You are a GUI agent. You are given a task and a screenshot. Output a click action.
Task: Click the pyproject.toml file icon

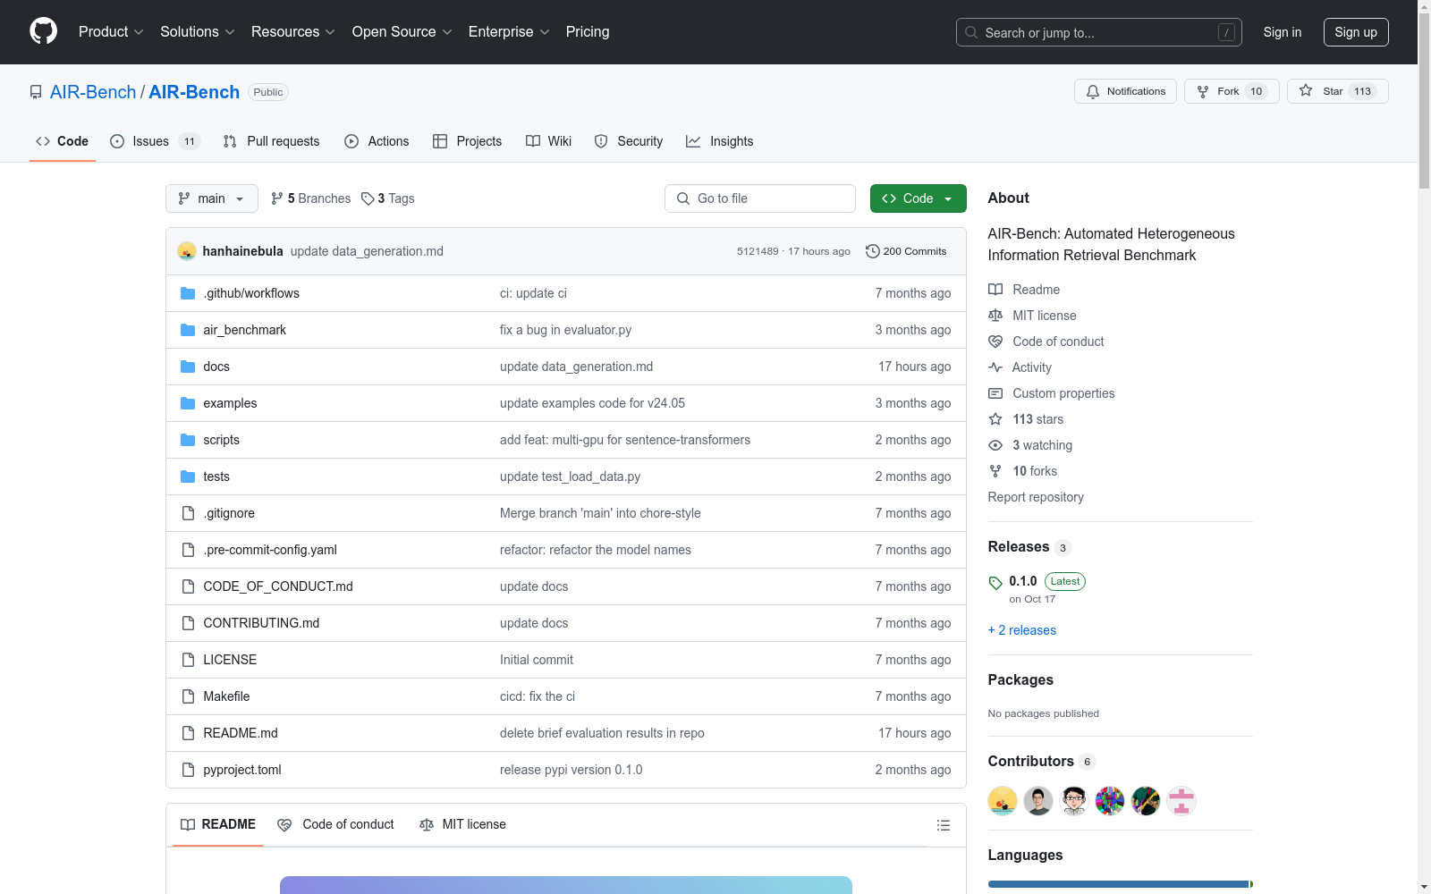[x=188, y=770]
